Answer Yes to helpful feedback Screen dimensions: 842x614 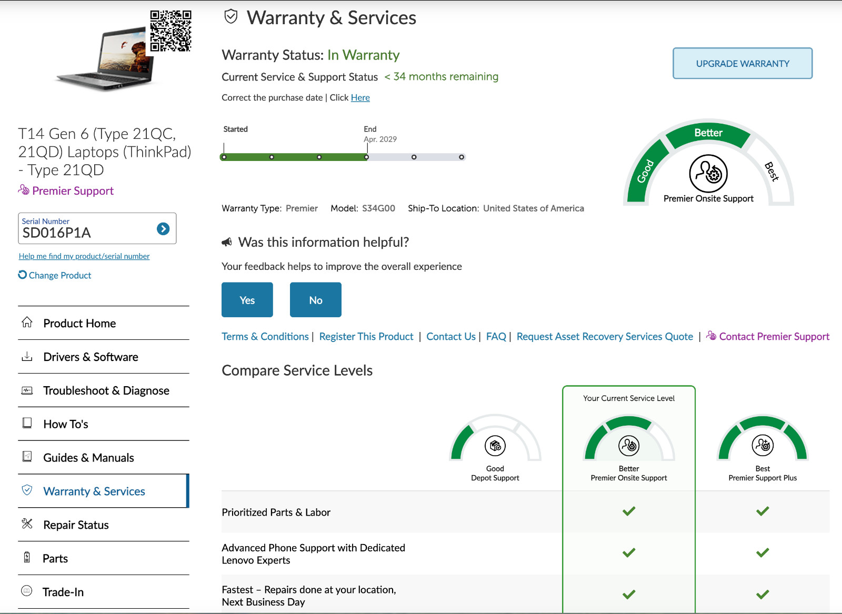point(247,300)
